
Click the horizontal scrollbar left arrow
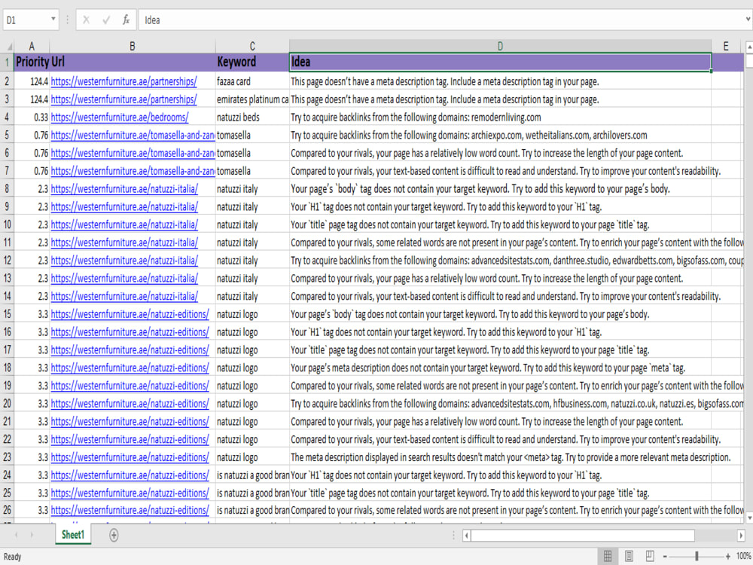(x=466, y=535)
